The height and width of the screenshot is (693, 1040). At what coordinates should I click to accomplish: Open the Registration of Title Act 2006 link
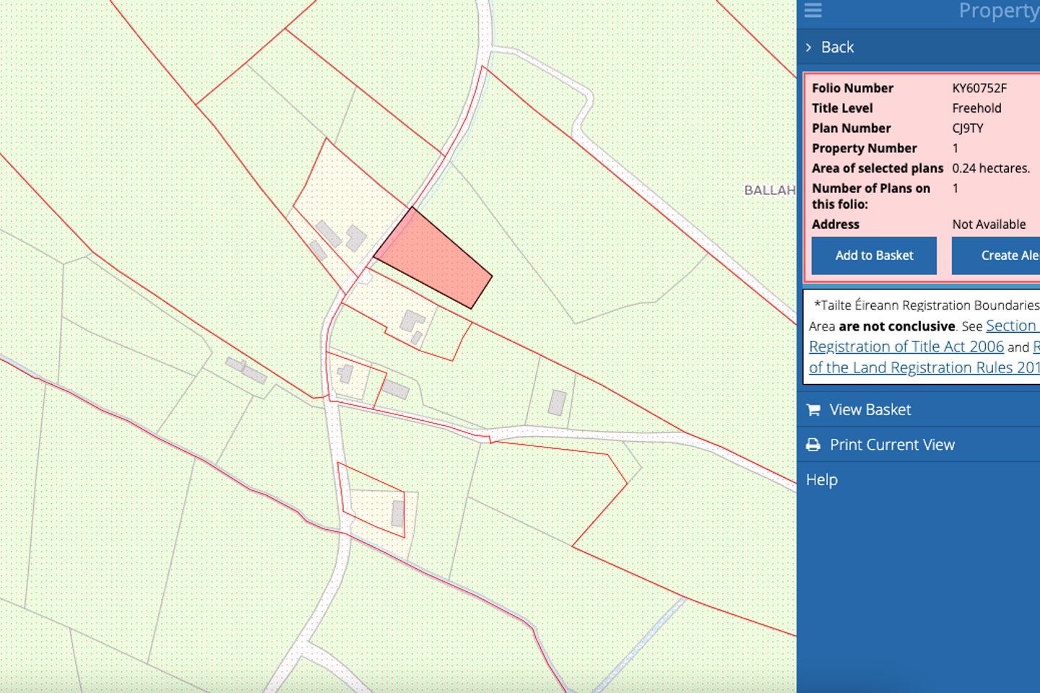pos(906,346)
